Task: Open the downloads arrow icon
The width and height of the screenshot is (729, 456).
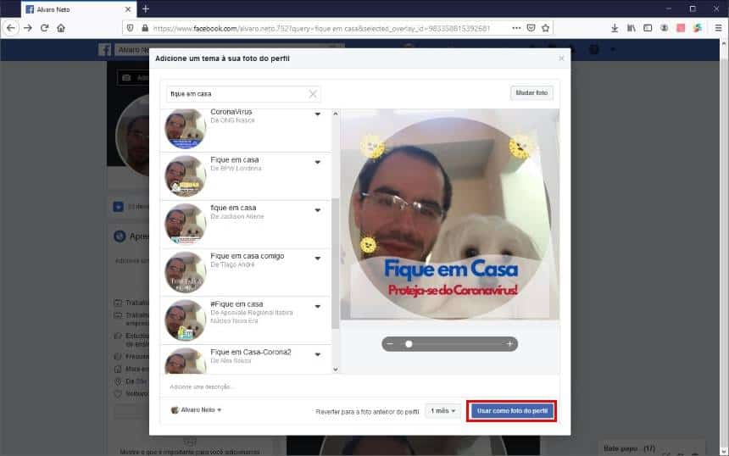Action: 615,28
